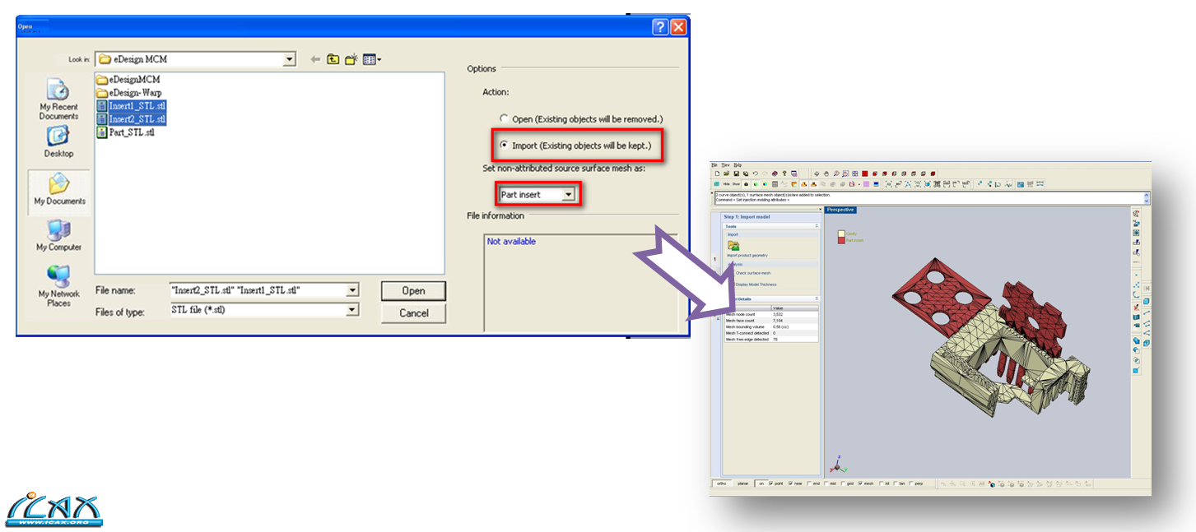Open the View Menu icon dropdown

(372, 59)
